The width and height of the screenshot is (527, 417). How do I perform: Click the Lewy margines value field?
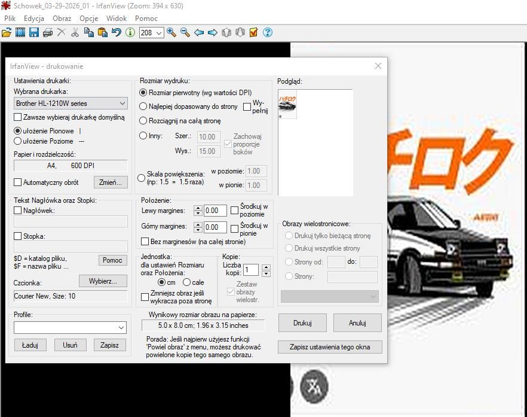(x=216, y=211)
